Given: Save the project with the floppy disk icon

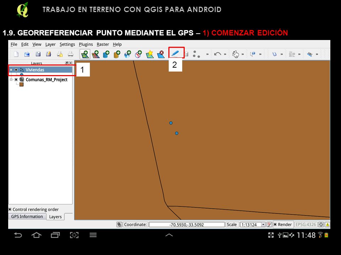Looking at the screenshot, I should coord(38,54).
